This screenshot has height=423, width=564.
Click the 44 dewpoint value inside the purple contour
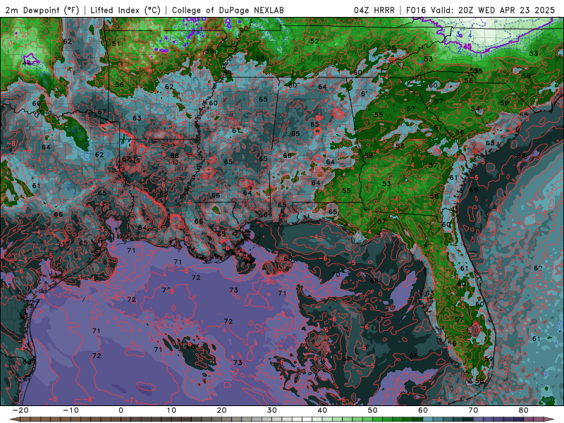point(27,63)
